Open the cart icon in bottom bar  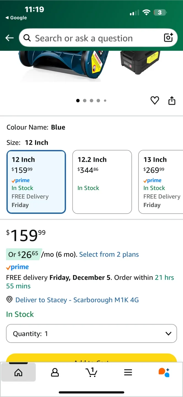pos(91,372)
